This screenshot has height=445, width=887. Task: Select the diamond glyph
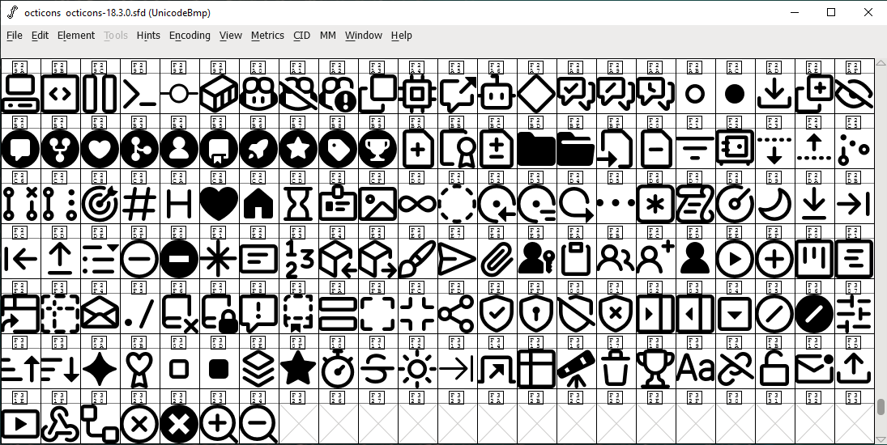coord(536,94)
